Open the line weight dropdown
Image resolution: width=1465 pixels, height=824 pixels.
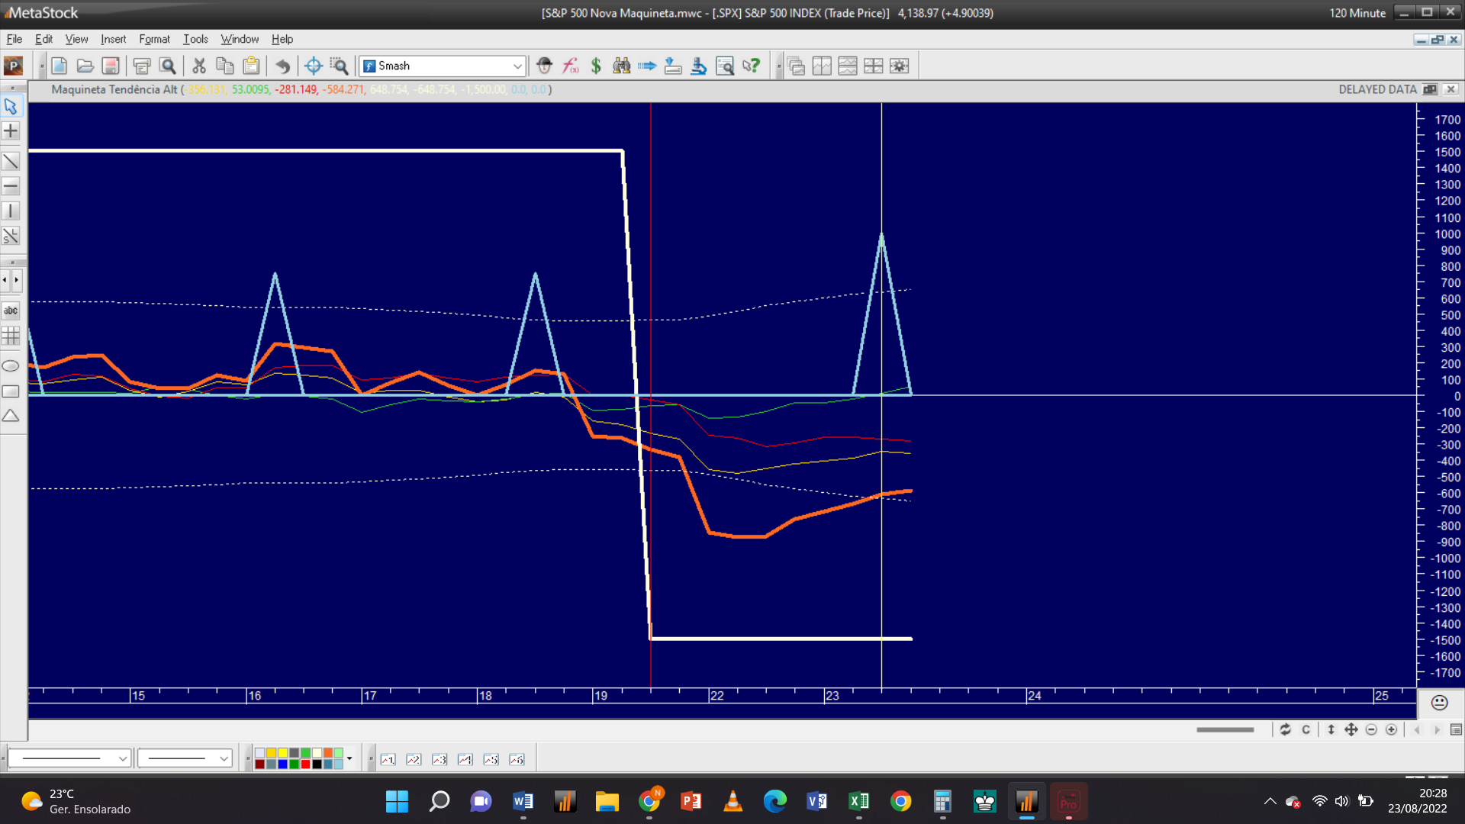(224, 758)
